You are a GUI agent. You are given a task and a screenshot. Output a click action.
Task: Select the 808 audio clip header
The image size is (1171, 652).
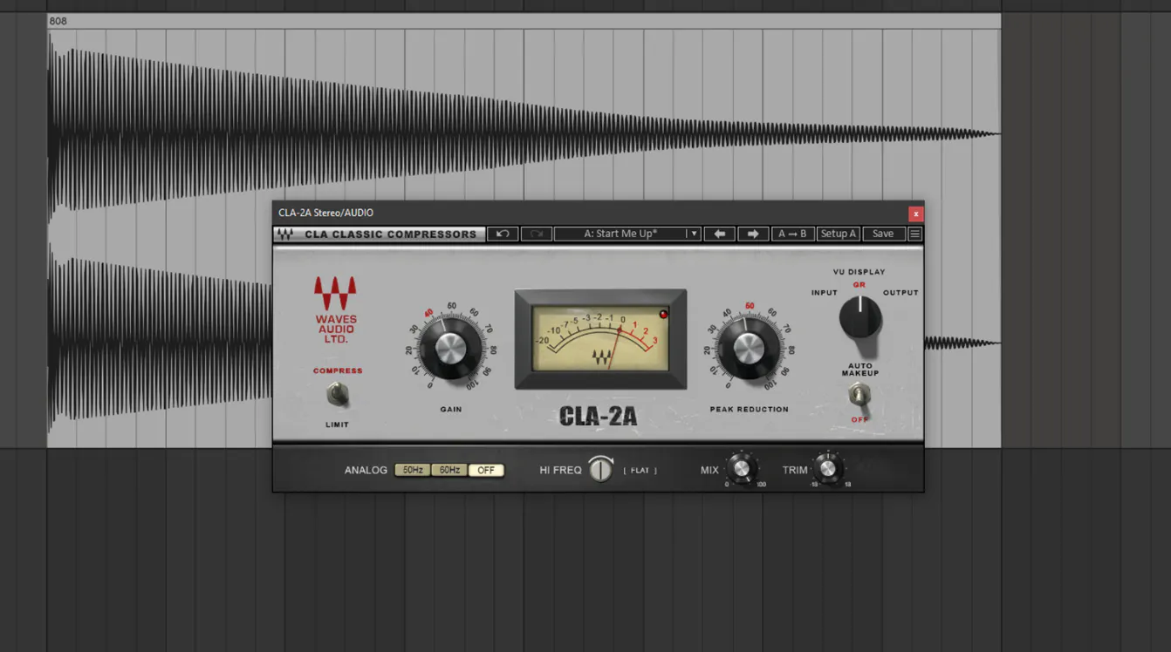tap(524, 21)
